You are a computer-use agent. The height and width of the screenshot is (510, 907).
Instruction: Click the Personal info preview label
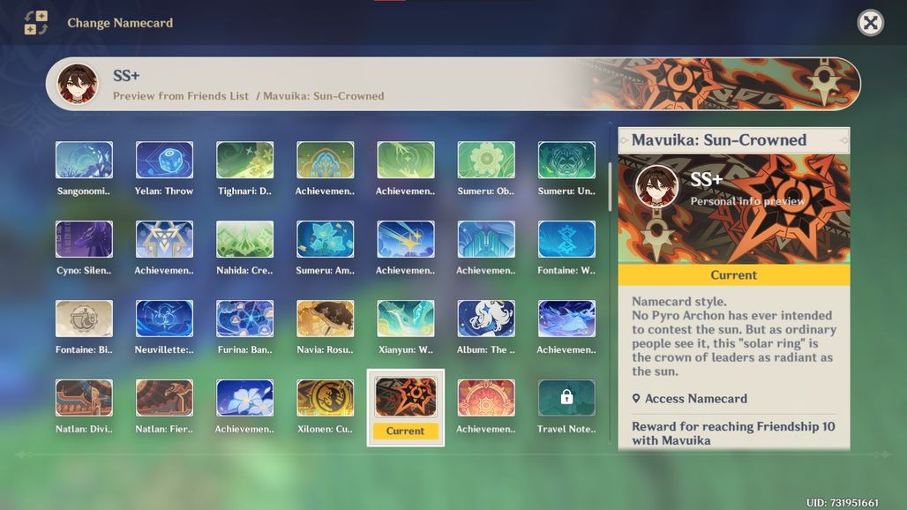point(747,201)
